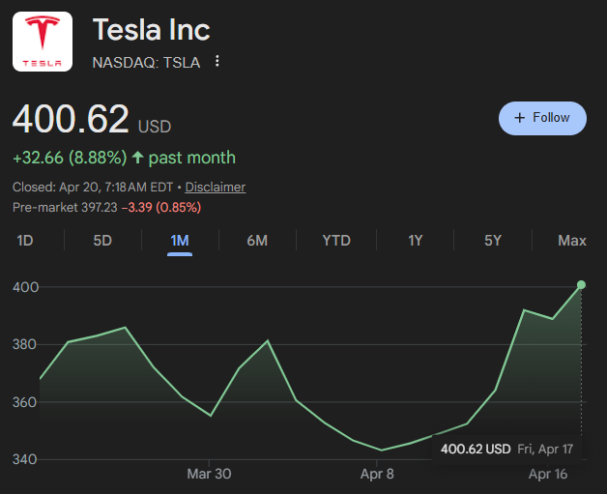Click the green up arrow icon
Viewport: 607px width, 494px height.
coord(138,158)
